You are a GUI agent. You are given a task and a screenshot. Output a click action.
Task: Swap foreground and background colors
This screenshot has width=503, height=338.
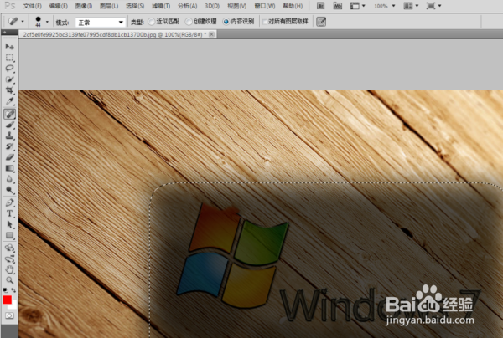coord(13,290)
